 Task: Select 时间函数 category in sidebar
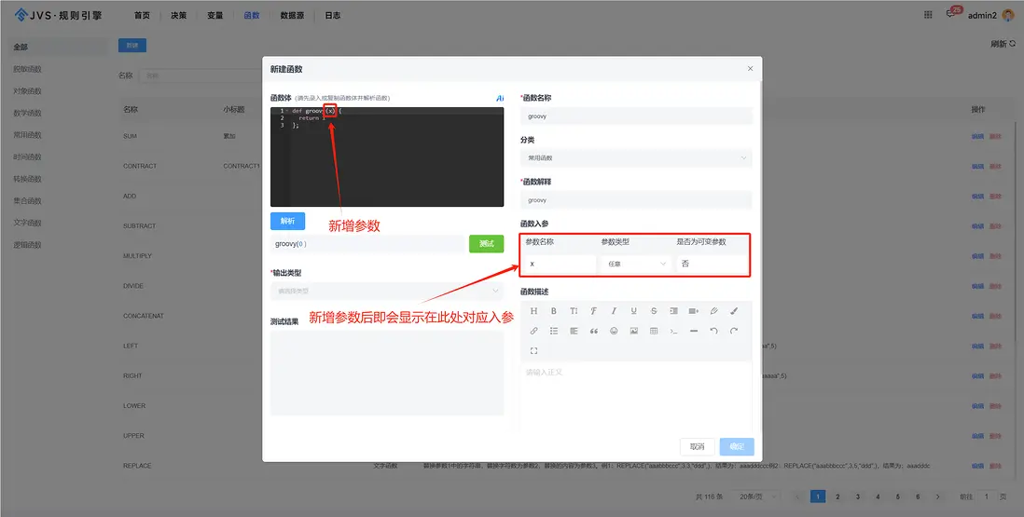pos(27,157)
